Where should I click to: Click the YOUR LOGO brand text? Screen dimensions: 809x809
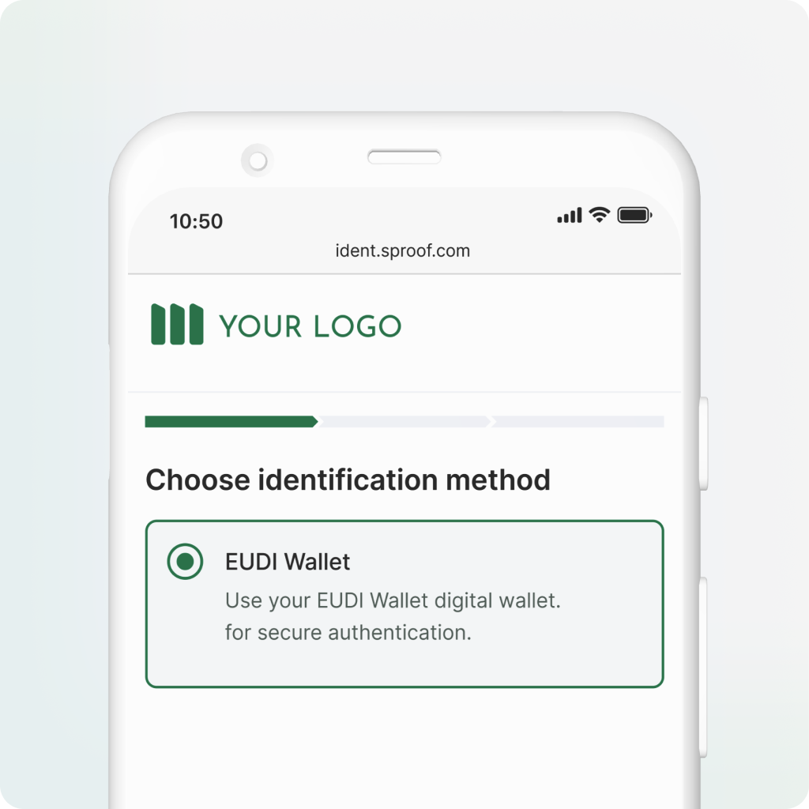pos(310,326)
